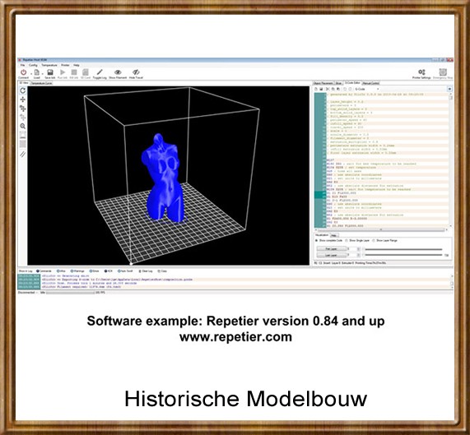Click the Save Job floppy icon
470x435 pixels.
(x=50, y=72)
